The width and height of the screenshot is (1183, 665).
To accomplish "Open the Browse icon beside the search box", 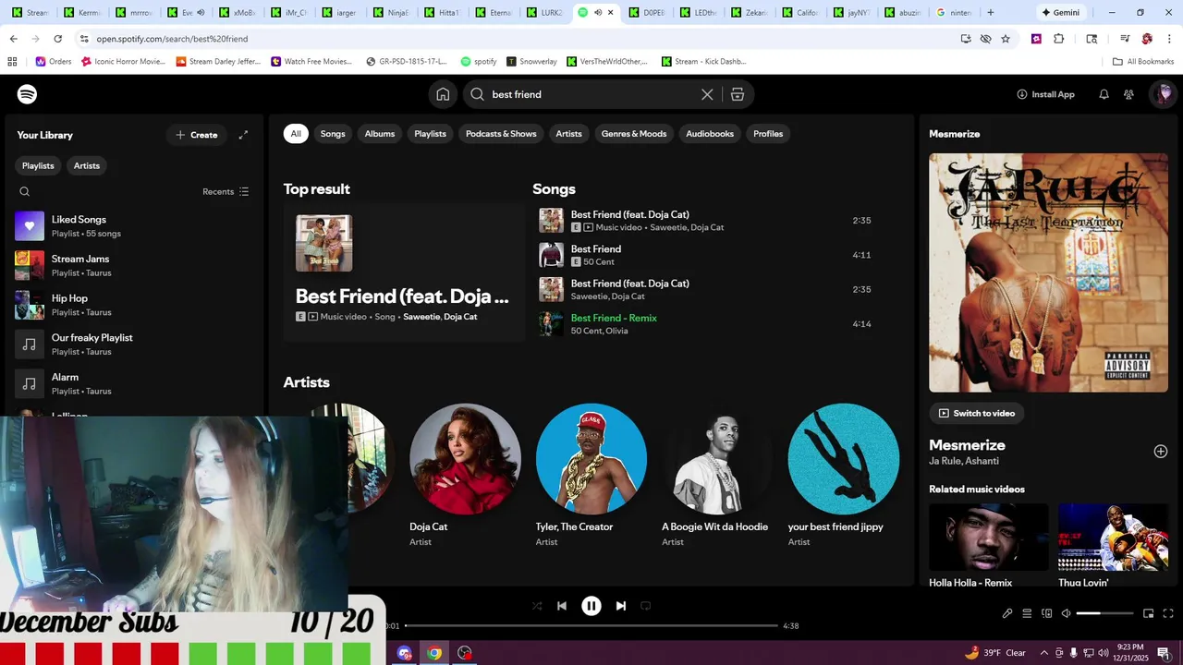I will point(738,94).
